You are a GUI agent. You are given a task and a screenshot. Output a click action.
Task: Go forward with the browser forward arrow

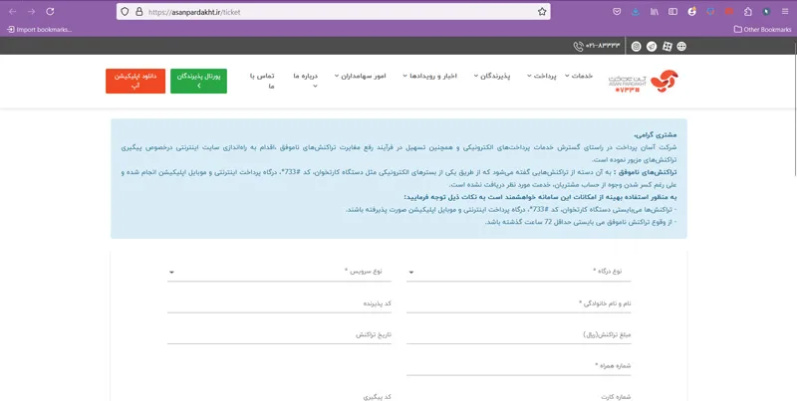point(32,12)
